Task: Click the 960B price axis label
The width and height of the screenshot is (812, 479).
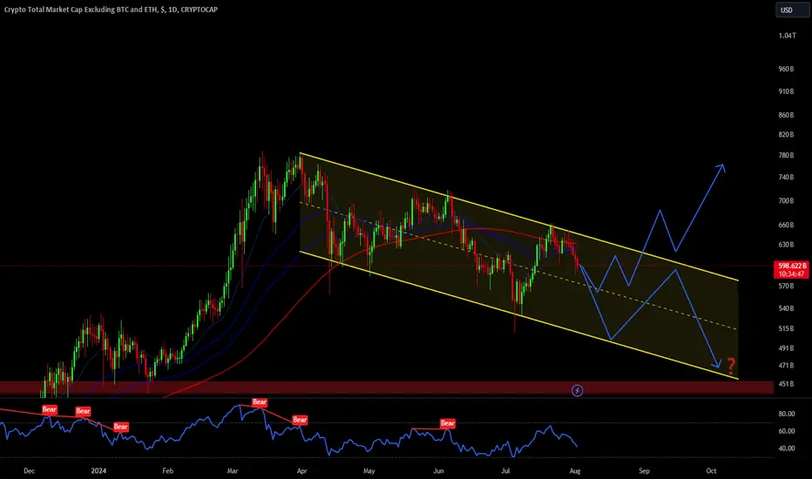Action: (x=786, y=69)
